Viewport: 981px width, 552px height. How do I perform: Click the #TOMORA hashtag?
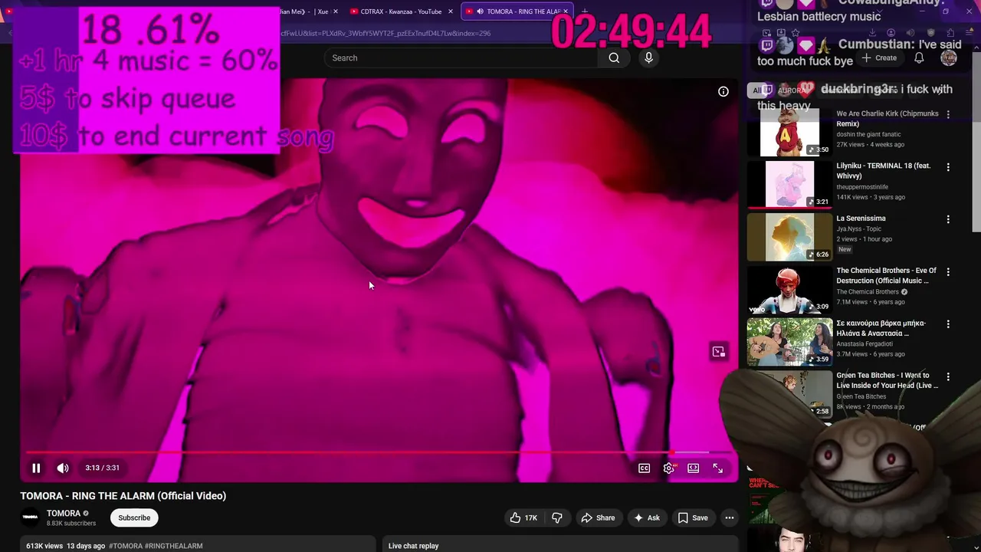pyautogui.click(x=126, y=546)
